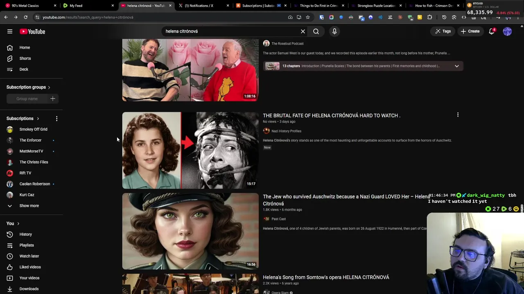This screenshot has width=524, height=294.
Task: Play the 16:56 Past Cast thumbnail
Action: point(190,232)
